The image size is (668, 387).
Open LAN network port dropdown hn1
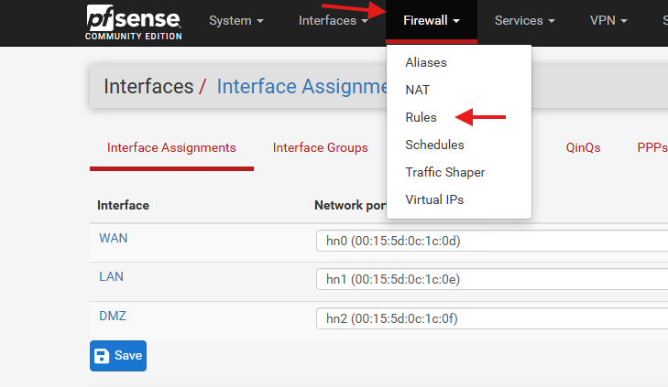492,279
